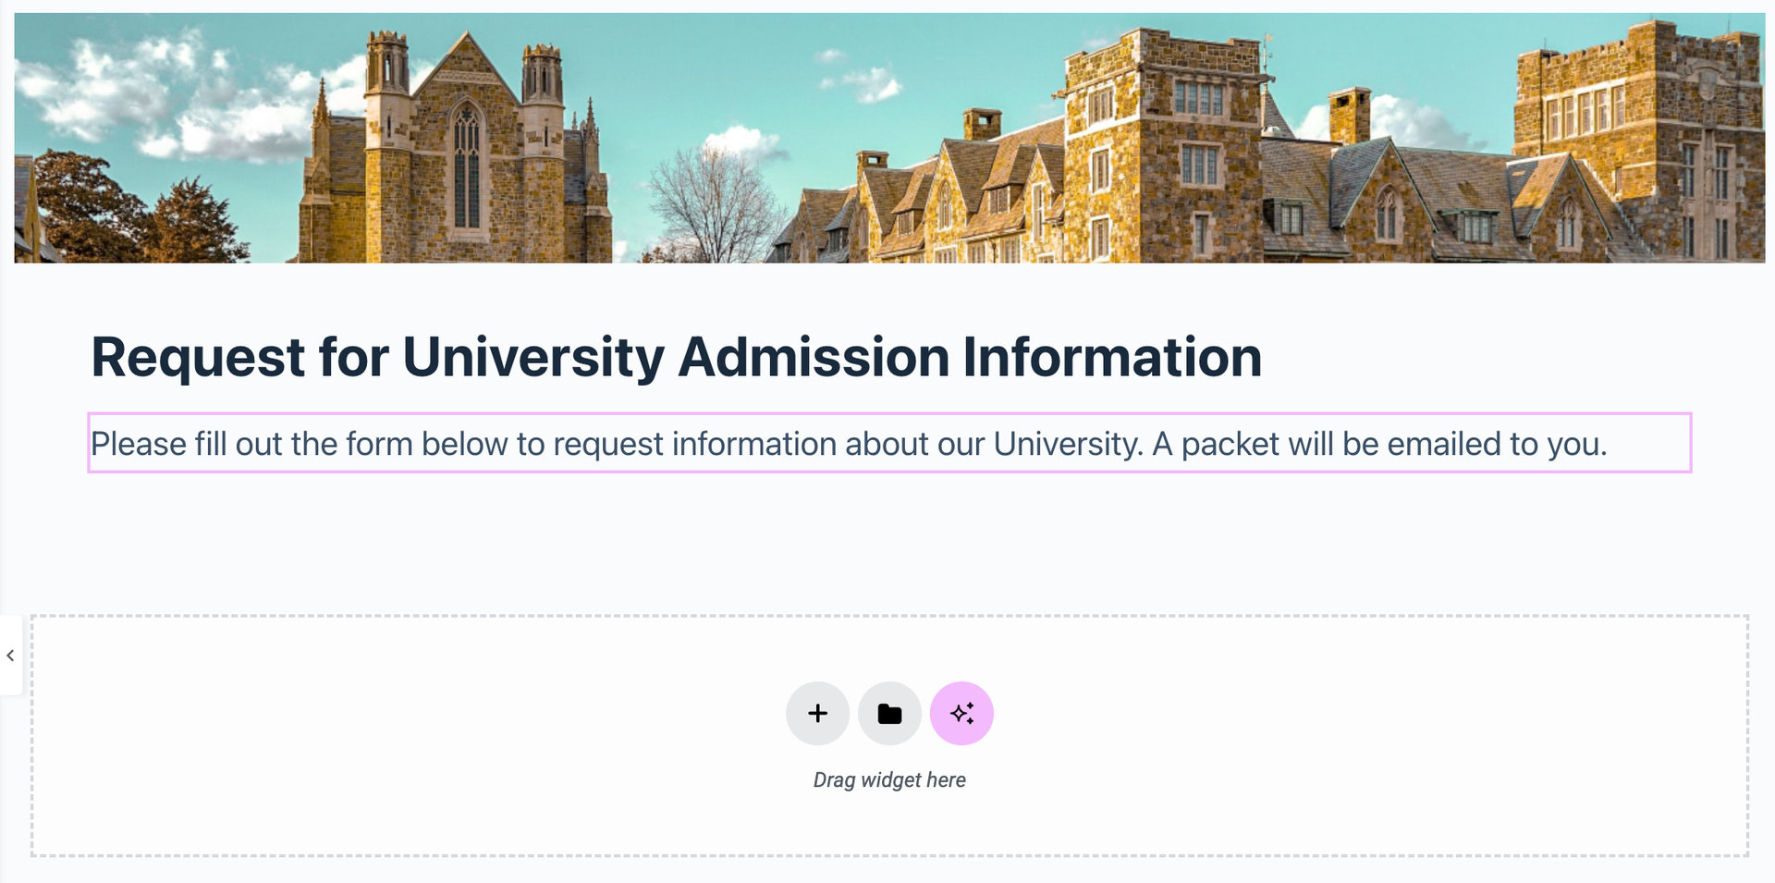Launch the AI sparkle generator button
This screenshot has height=883, width=1775.
coord(961,714)
